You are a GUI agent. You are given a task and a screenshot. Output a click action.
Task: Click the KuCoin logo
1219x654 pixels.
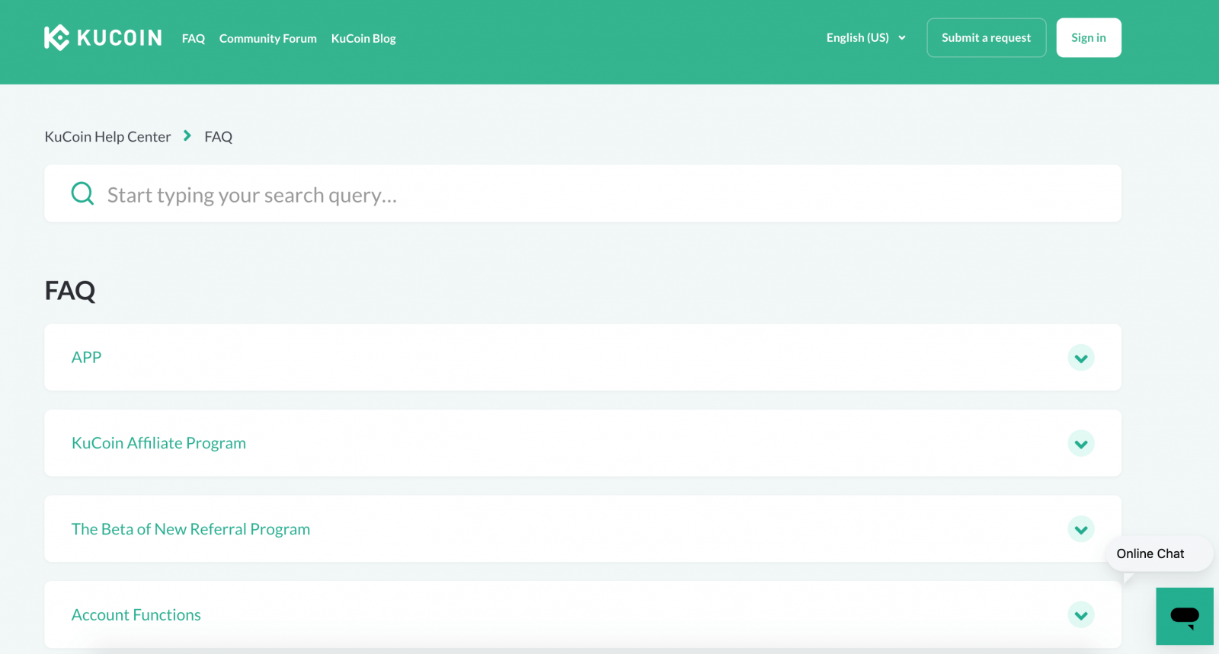click(103, 37)
